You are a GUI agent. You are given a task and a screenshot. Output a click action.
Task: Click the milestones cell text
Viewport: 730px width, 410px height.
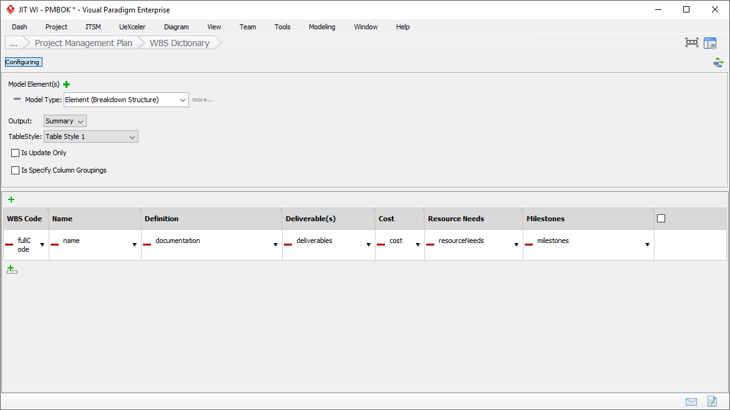(553, 241)
